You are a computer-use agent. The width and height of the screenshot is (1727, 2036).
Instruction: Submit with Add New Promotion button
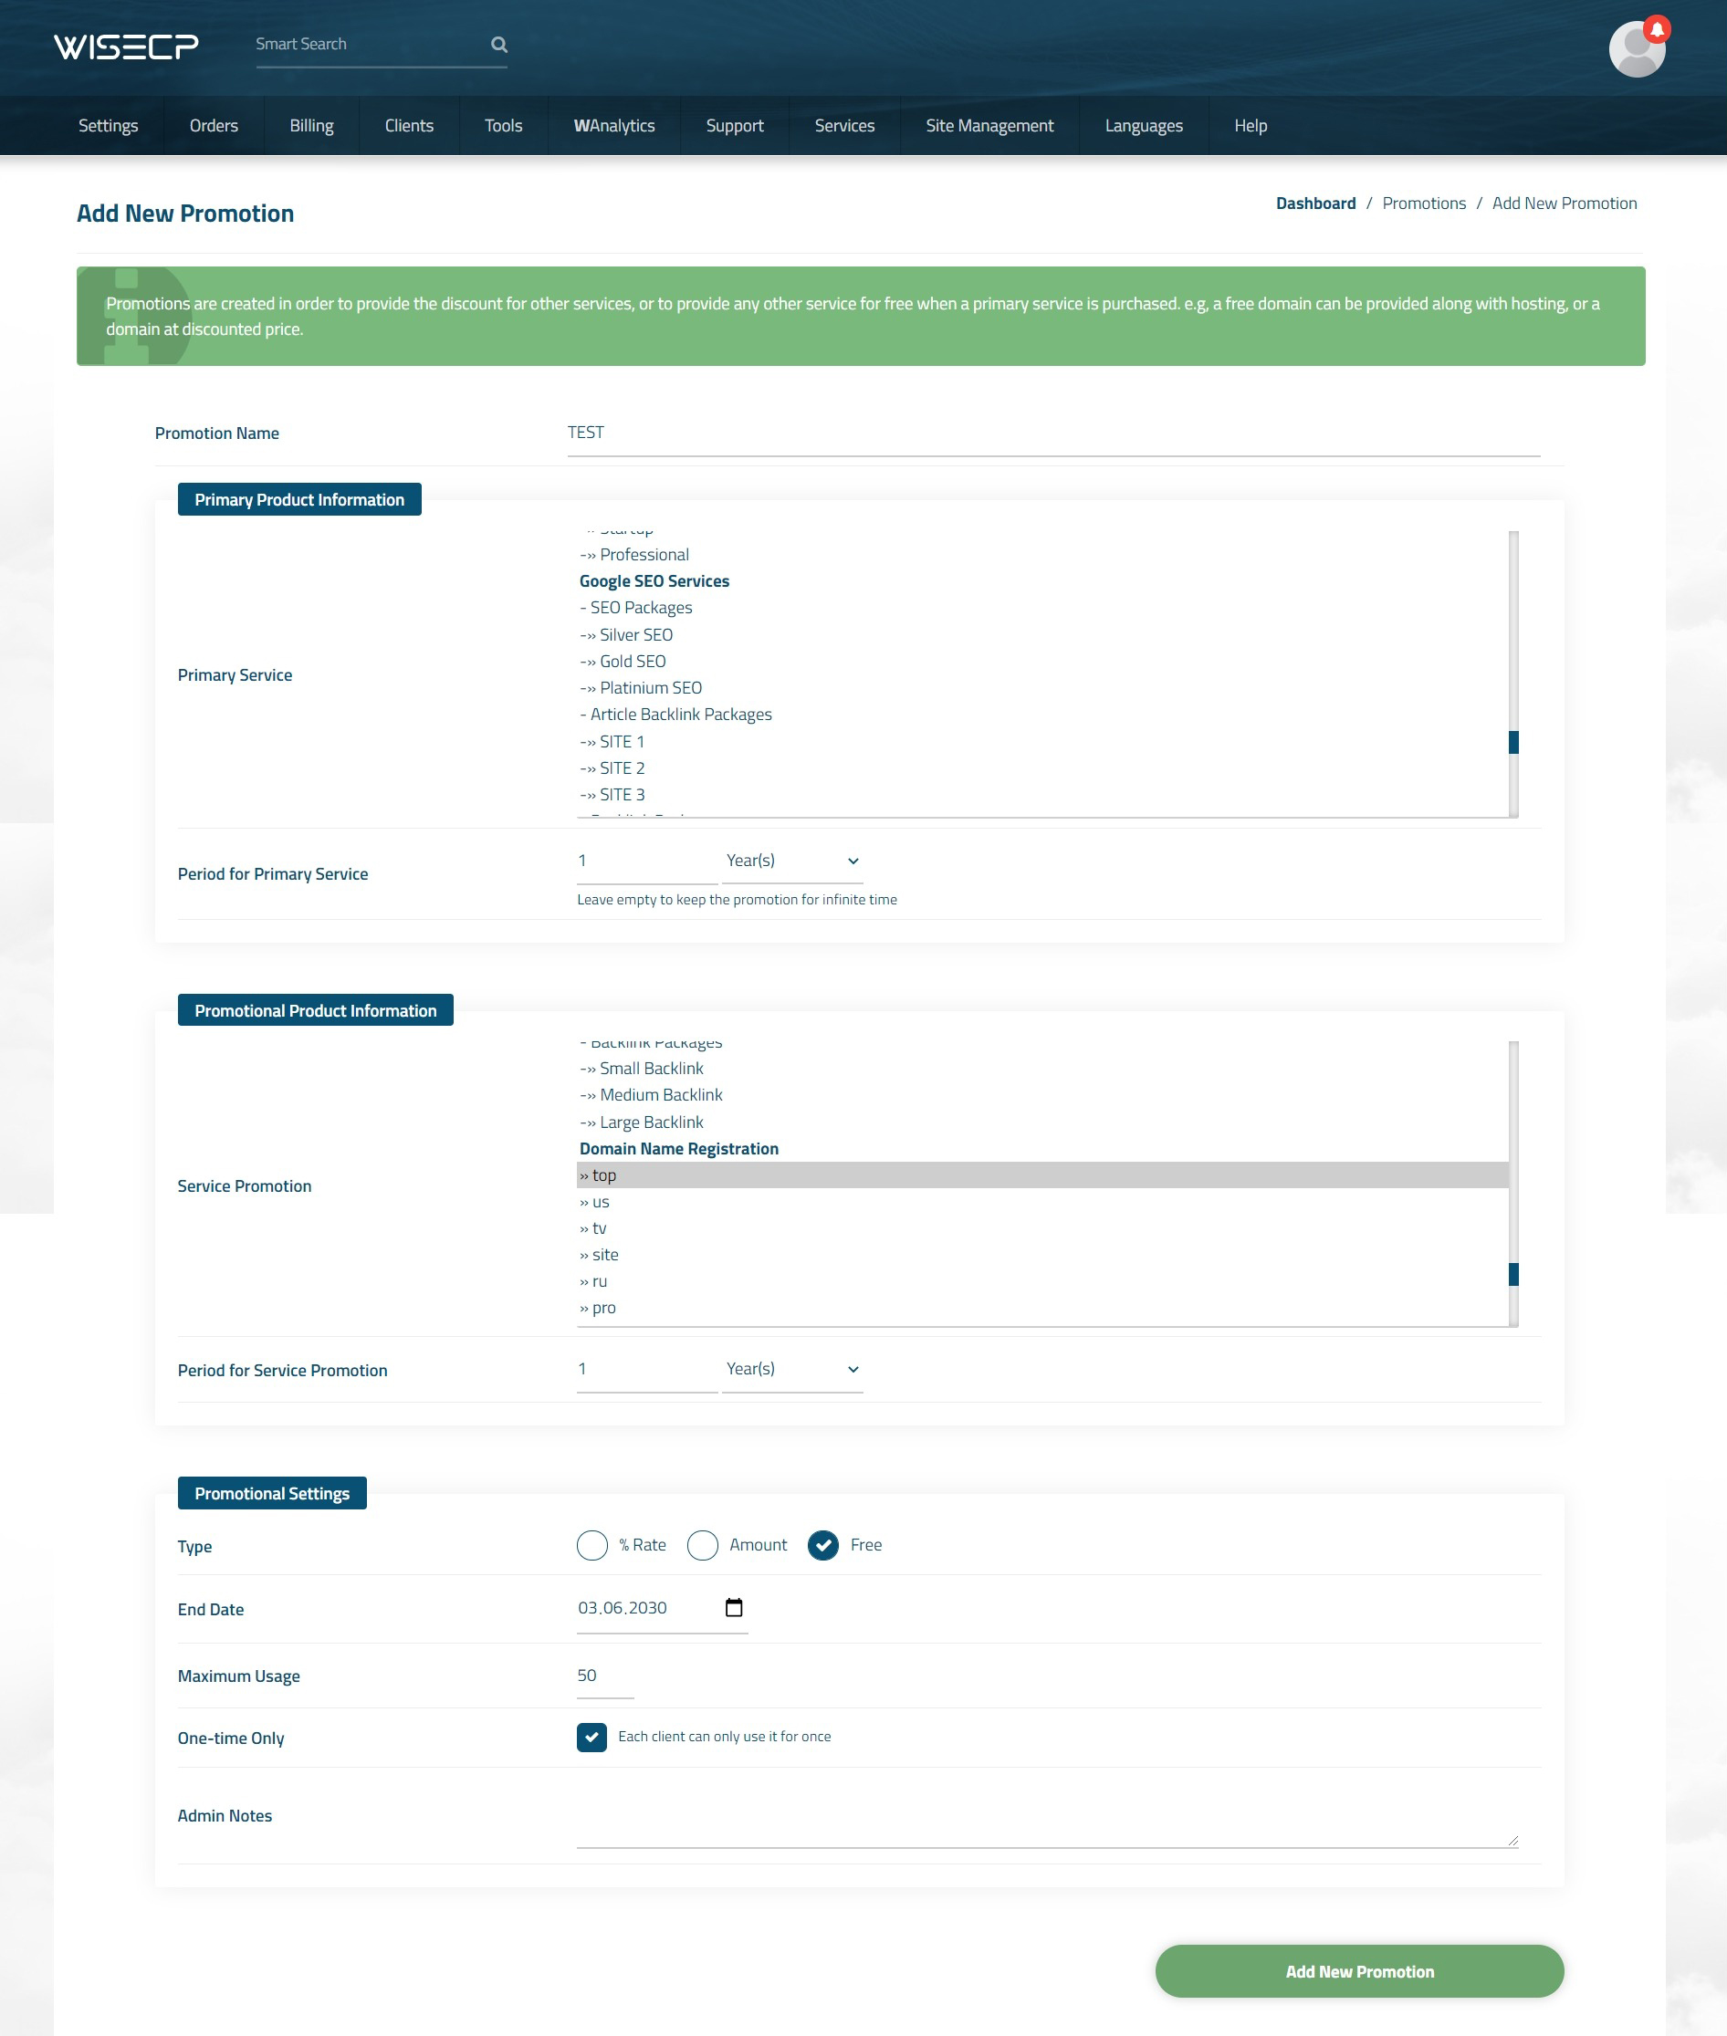click(x=1359, y=1970)
